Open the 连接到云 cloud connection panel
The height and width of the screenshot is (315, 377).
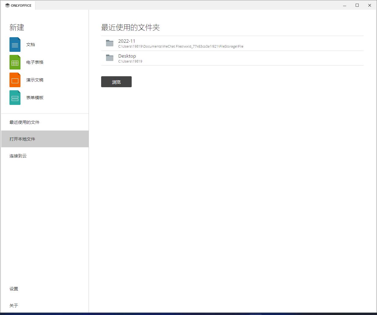[18, 156]
